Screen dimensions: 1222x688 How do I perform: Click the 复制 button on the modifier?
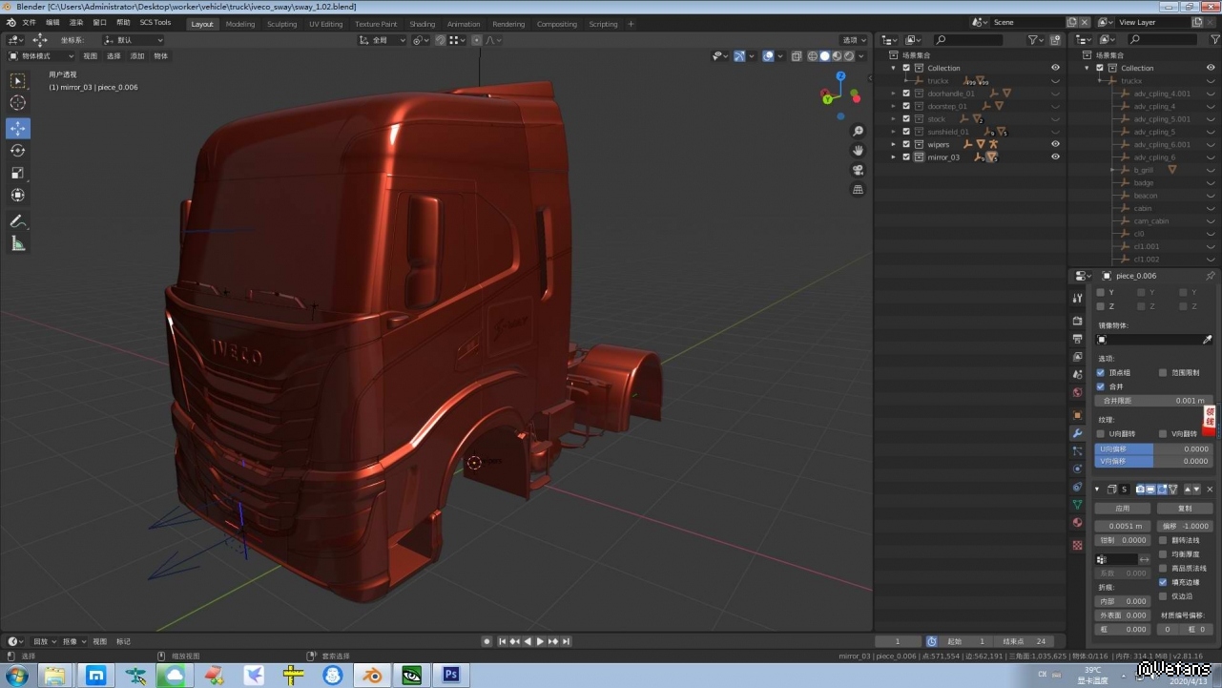click(x=1185, y=509)
